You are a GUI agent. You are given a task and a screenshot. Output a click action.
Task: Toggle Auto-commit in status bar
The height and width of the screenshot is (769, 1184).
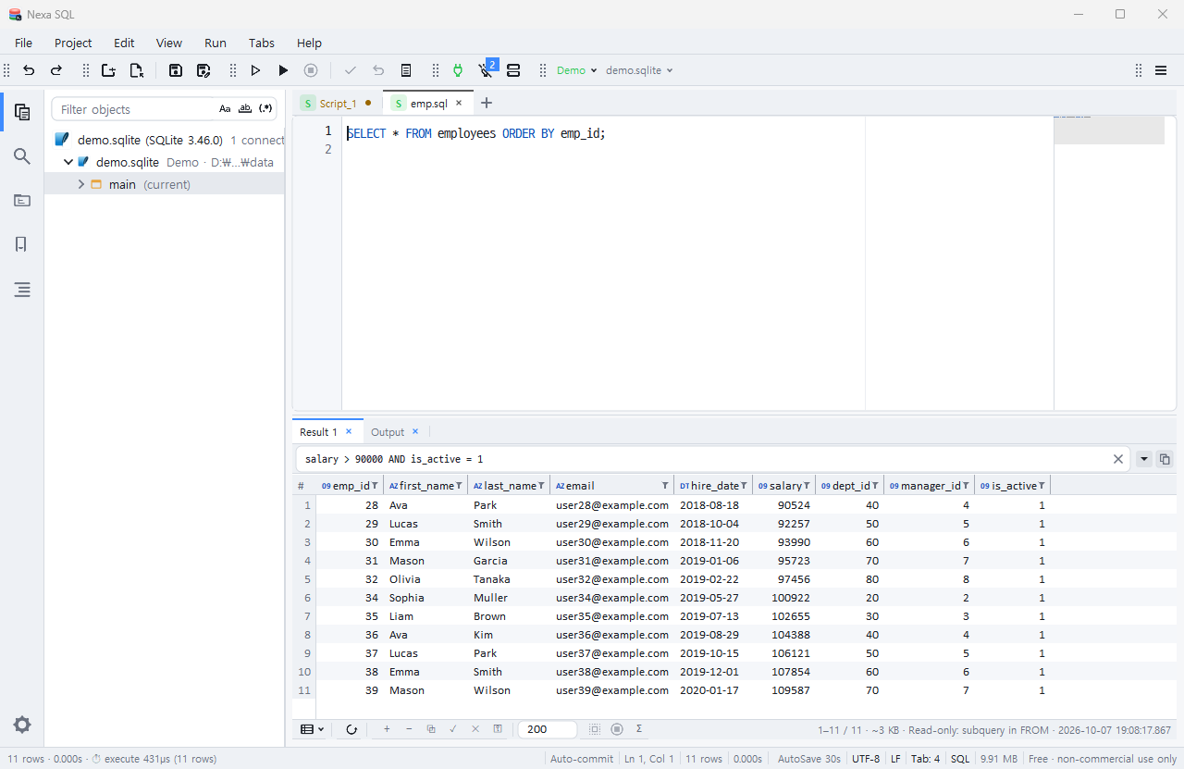[x=582, y=759]
